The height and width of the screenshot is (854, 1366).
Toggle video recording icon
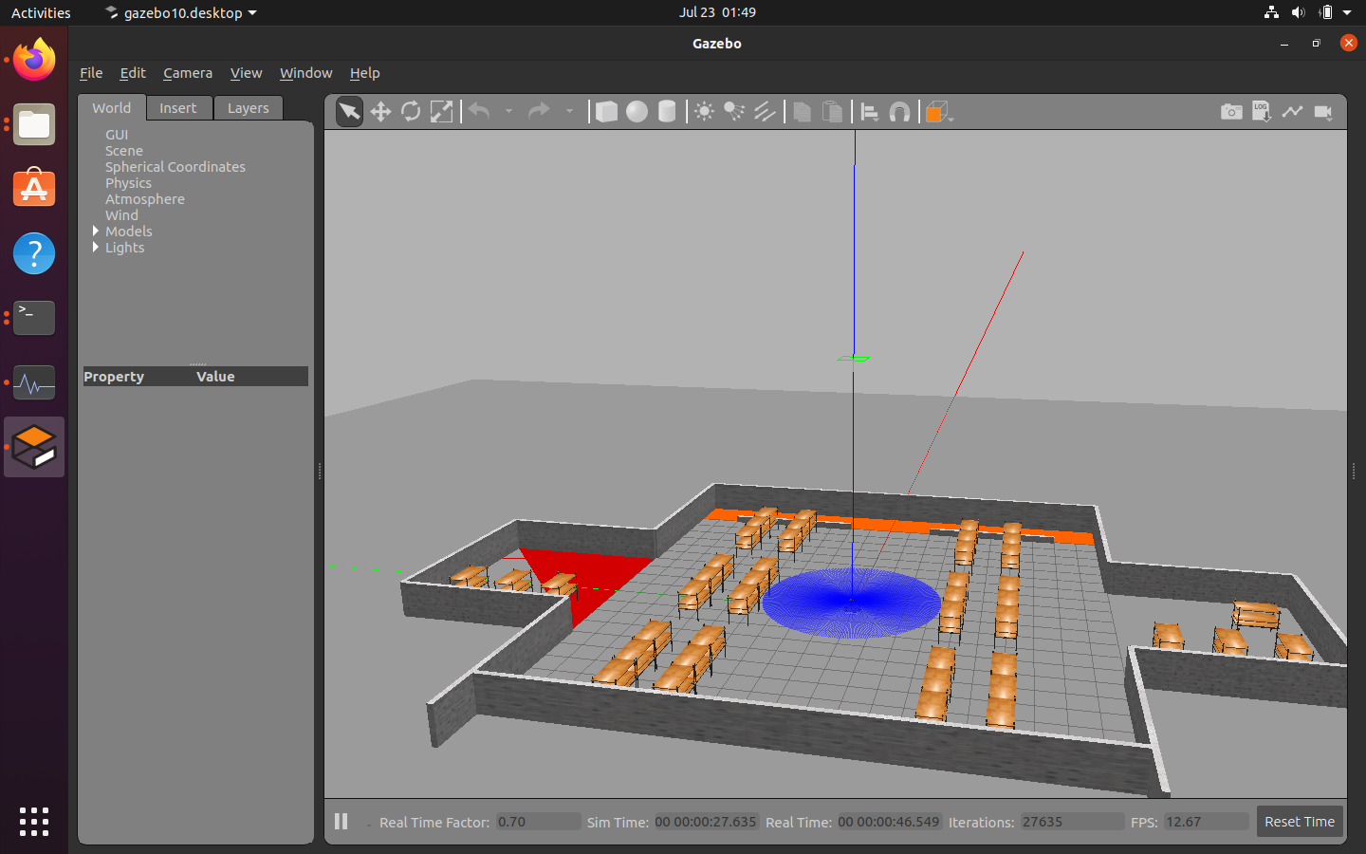(1323, 112)
